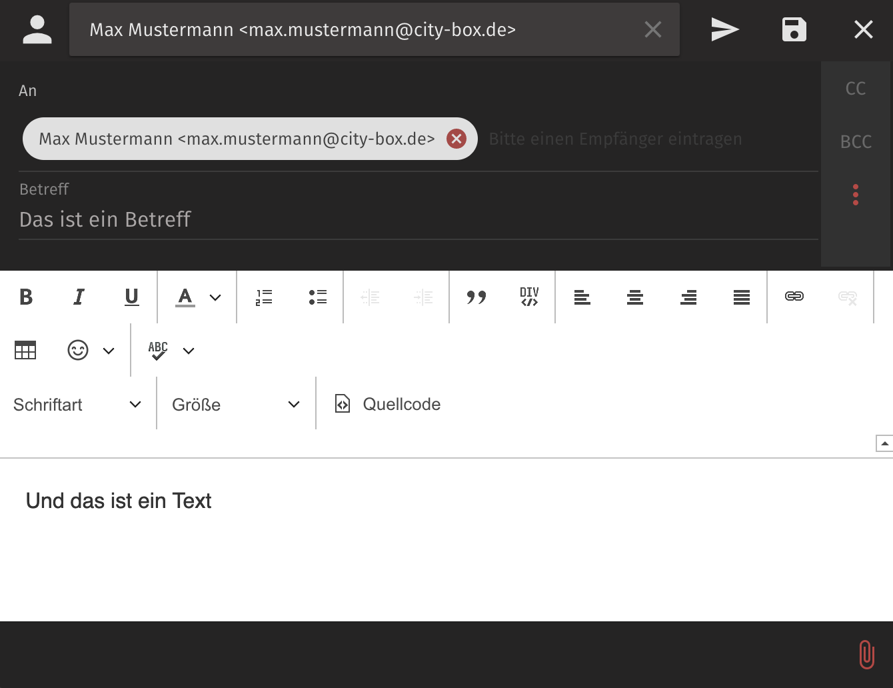Toggle bold formatting
Image resolution: width=893 pixels, height=688 pixels.
click(x=26, y=297)
